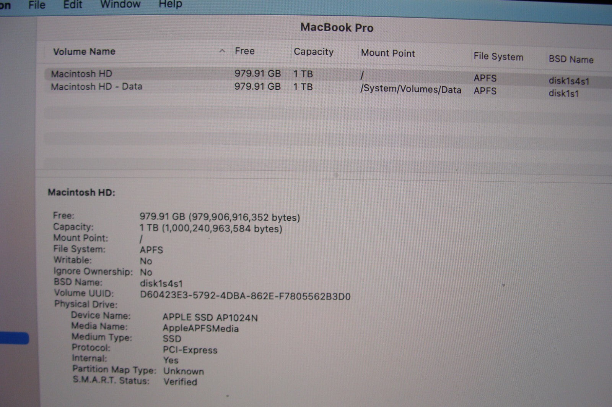Open the Window menu
Screen dimensions: 612x407
(120, 4)
